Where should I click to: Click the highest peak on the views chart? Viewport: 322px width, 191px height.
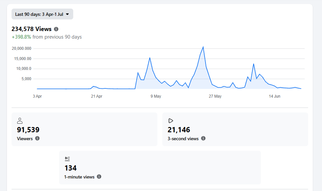203,47
